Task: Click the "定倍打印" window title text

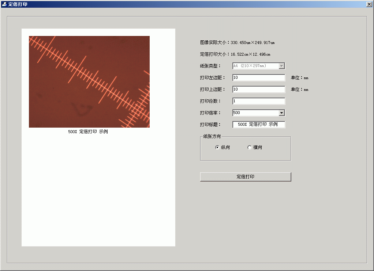Action: pyautogui.click(x=18, y=4)
